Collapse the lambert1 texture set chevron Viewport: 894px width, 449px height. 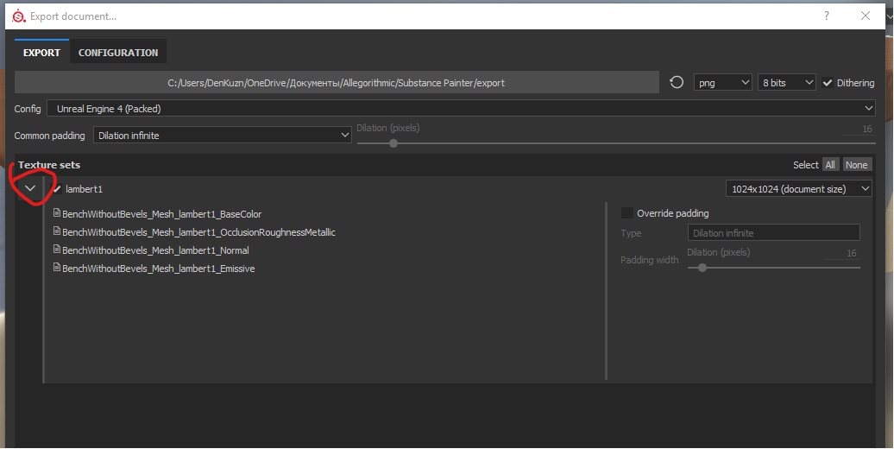coord(30,188)
